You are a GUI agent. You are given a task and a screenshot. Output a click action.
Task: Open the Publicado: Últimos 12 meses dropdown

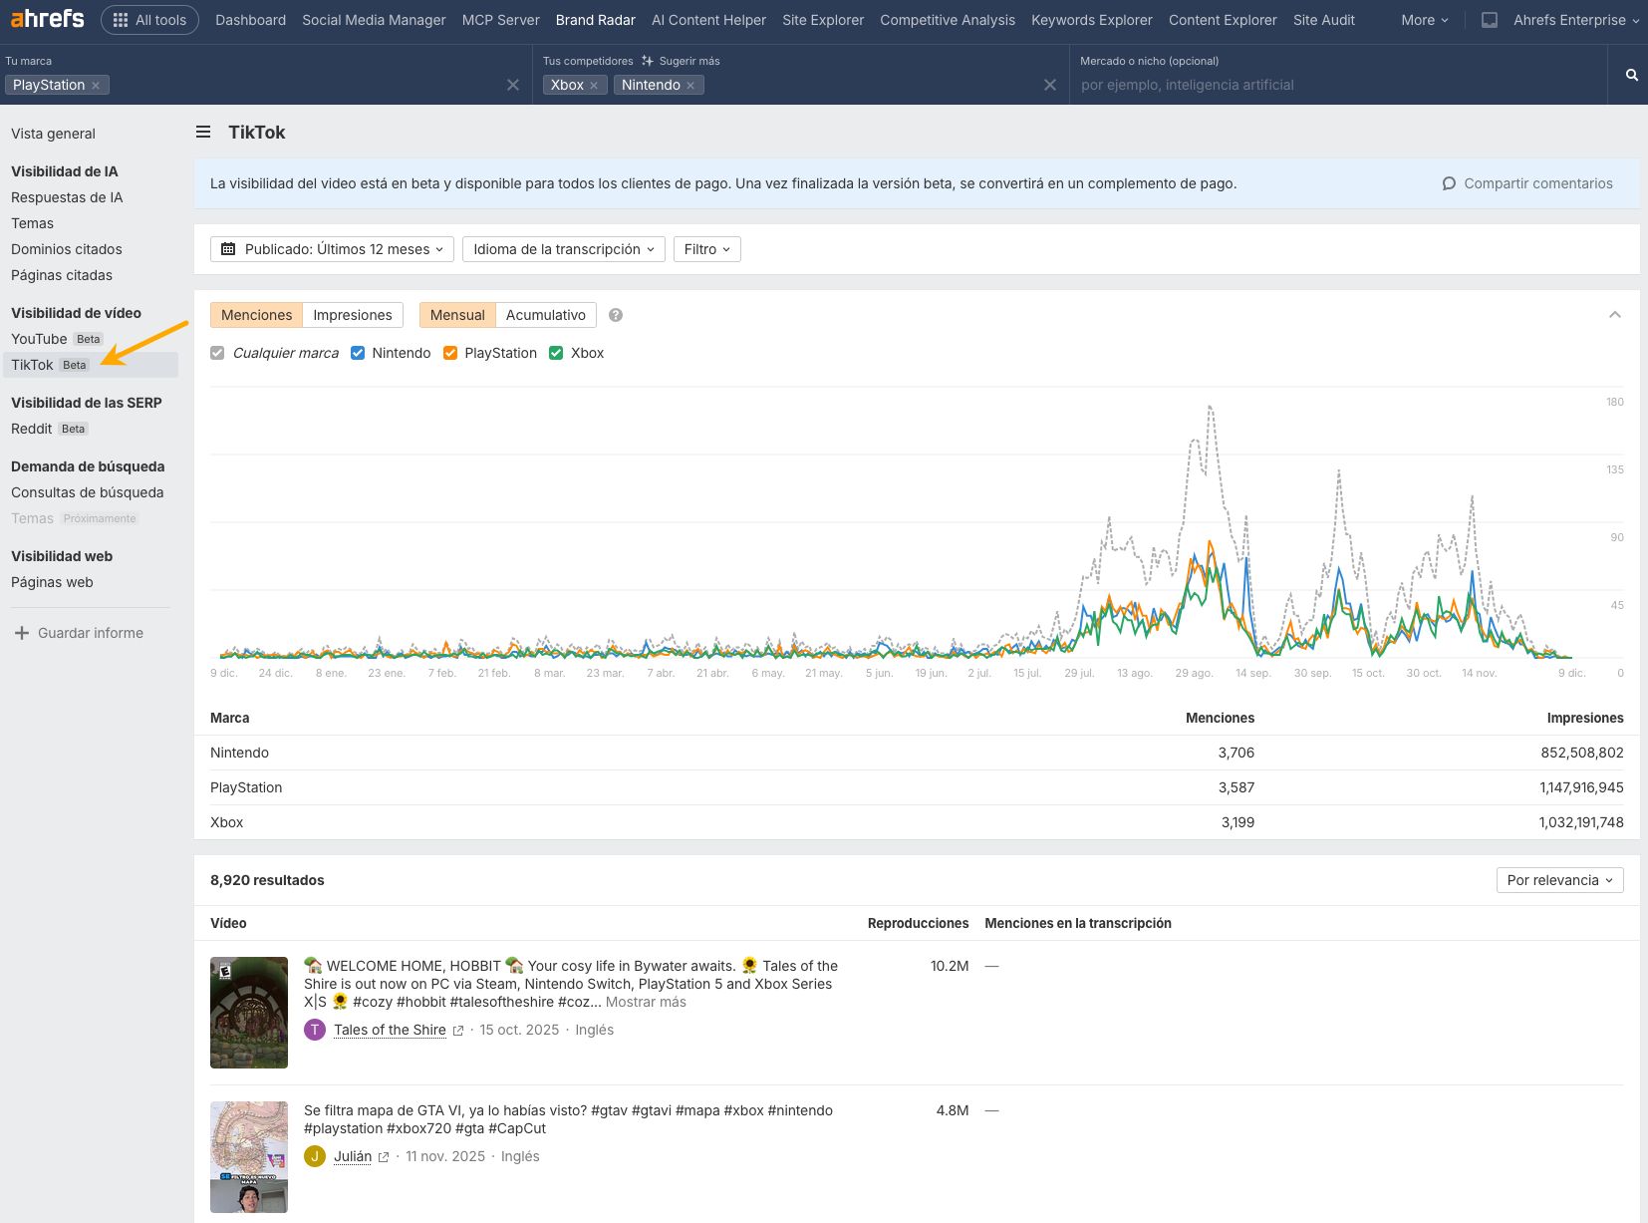(332, 249)
